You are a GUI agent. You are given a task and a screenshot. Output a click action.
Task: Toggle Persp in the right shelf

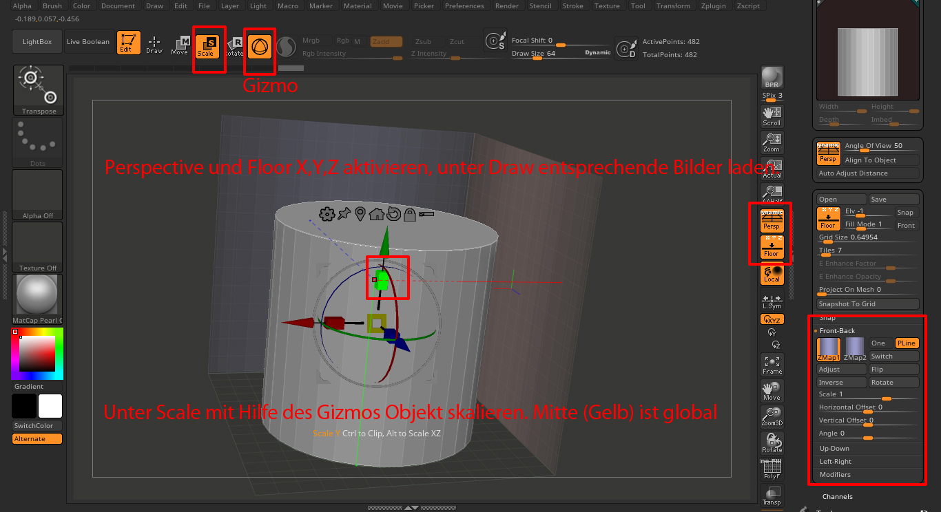pos(771,220)
